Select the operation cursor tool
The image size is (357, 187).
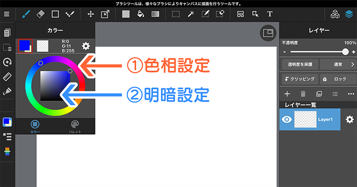pos(255,14)
